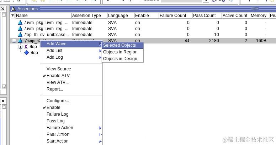Click the toolbar search input field

click(x=181, y=1)
